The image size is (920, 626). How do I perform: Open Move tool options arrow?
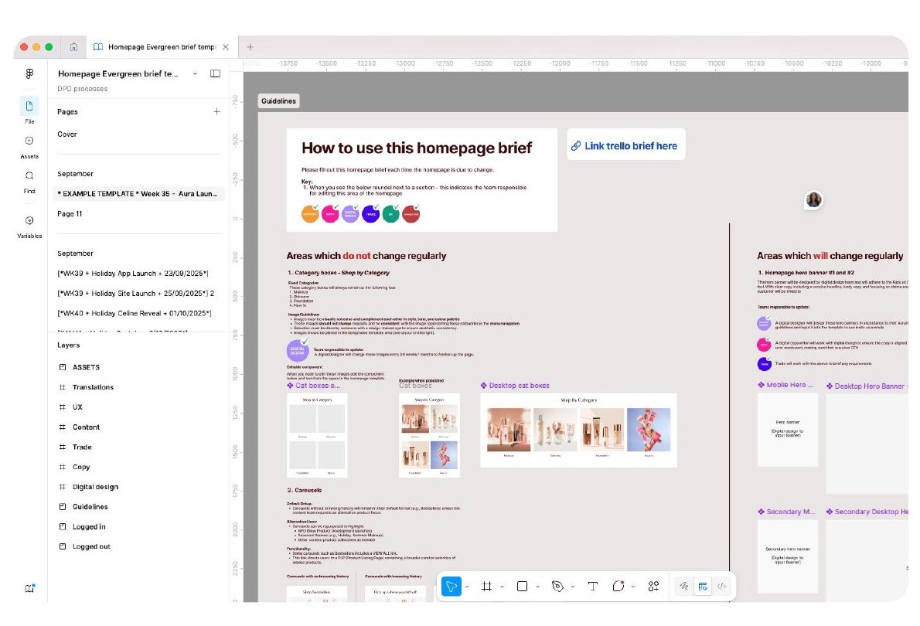pos(467,587)
